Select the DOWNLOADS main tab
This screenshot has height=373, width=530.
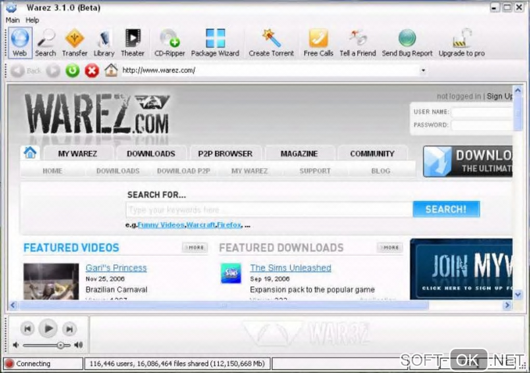pyautogui.click(x=151, y=153)
